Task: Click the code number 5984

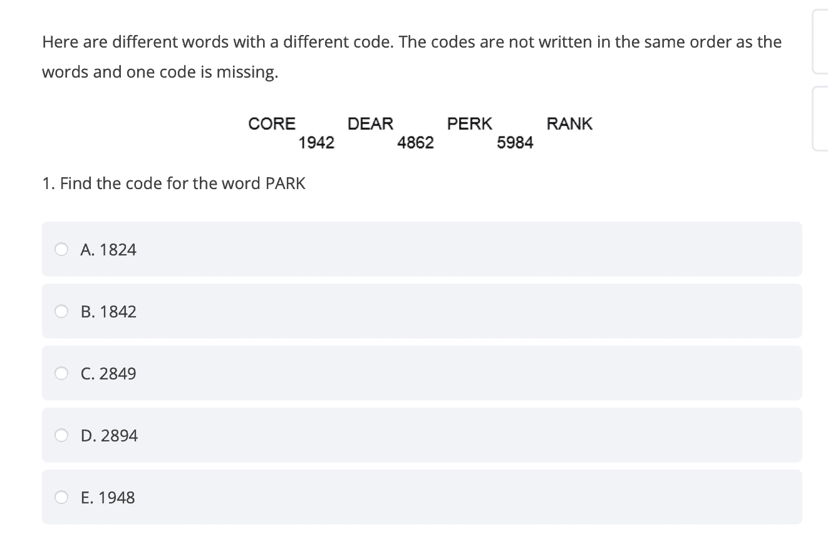Action: [x=515, y=143]
